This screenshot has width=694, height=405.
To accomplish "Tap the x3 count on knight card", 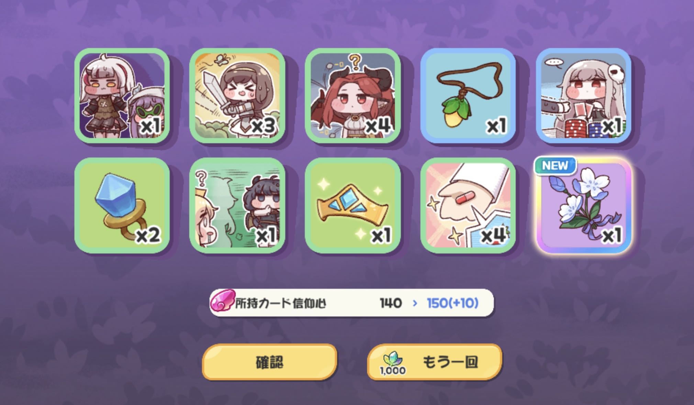I will click(263, 126).
